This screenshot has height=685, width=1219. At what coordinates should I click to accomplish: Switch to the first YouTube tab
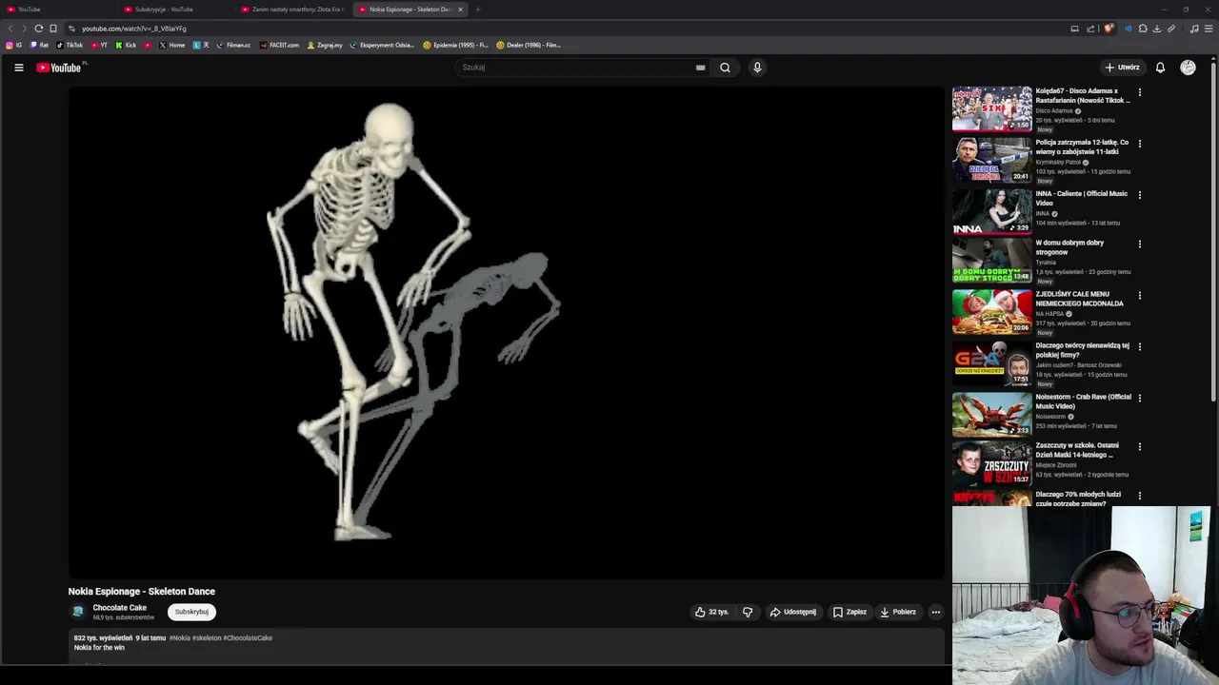57,10
